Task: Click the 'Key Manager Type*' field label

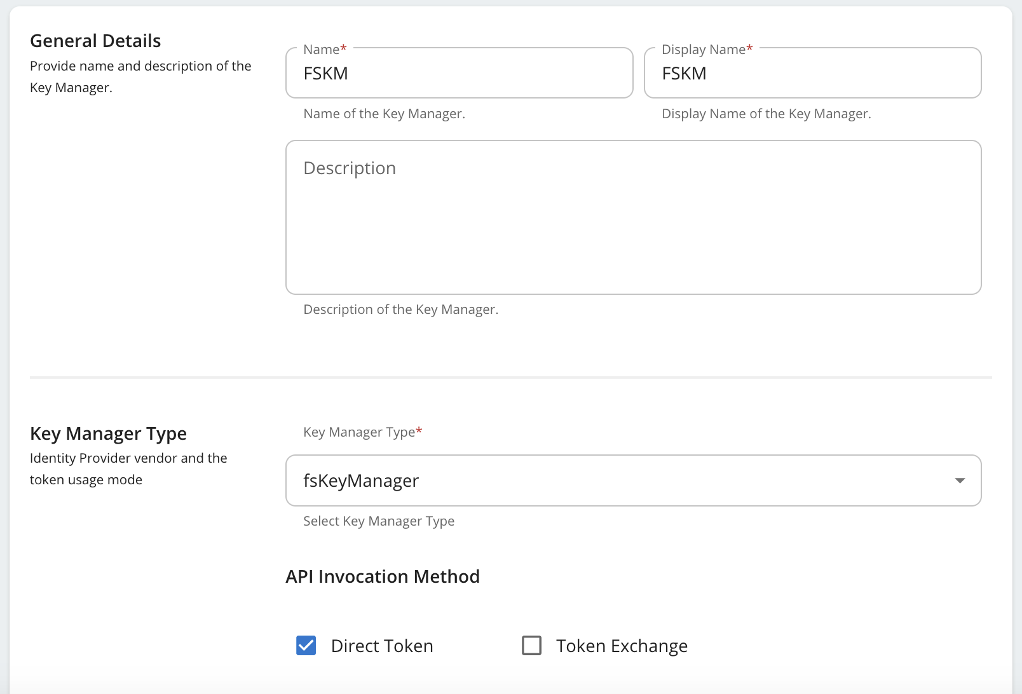Action: (x=362, y=432)
